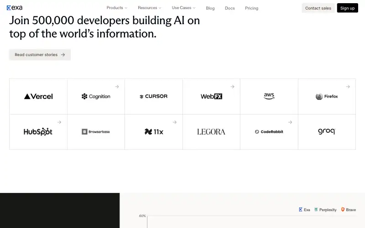Click the Groq logo card
365x228 pixels.
click(327, 132)
